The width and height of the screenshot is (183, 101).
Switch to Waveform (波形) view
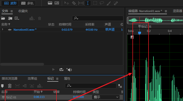tap(10, 3)
